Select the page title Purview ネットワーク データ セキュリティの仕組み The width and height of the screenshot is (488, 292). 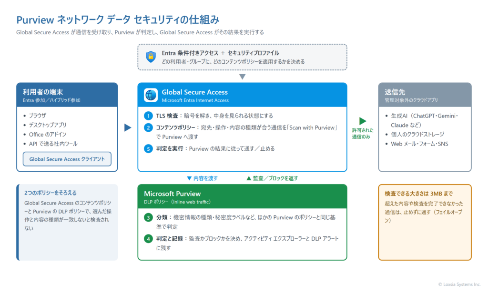point(118,20)
